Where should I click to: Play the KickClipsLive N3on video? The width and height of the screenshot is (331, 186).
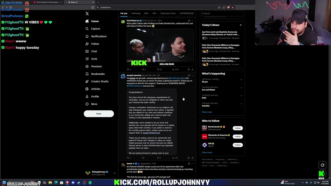click(x=160, y=47)
